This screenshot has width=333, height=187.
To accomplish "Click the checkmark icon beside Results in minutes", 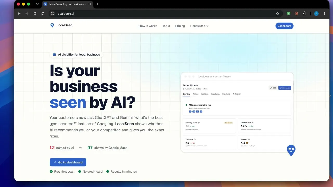I will pyautogui.click(x=108, y=172).
